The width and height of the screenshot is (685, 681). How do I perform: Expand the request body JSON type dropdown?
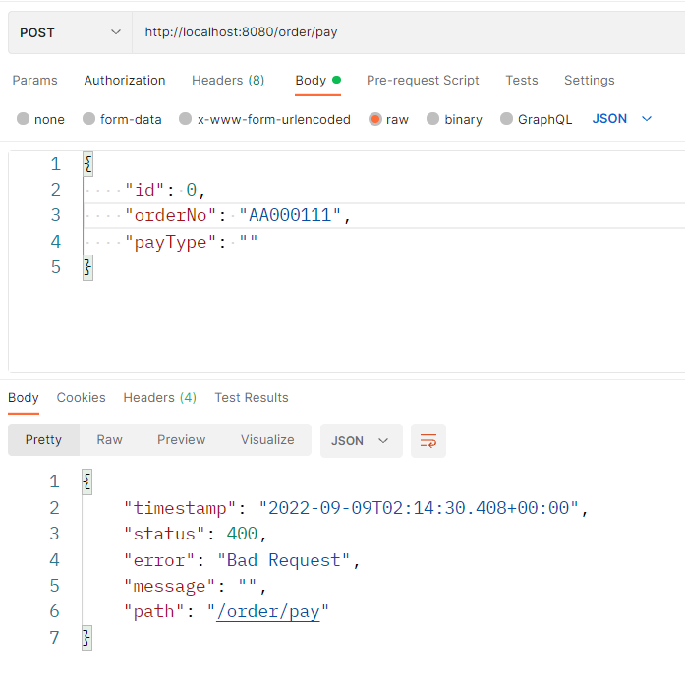pos(622,118)
